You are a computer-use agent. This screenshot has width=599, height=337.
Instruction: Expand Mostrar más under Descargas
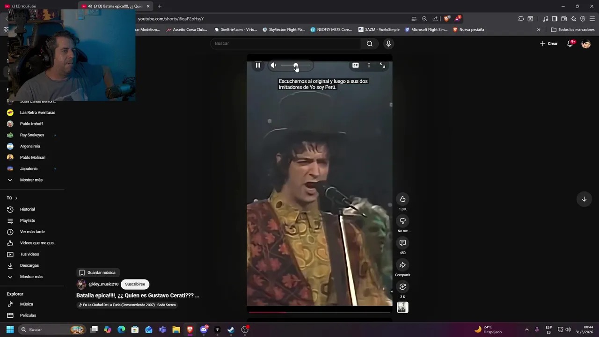tap(32, 277)
